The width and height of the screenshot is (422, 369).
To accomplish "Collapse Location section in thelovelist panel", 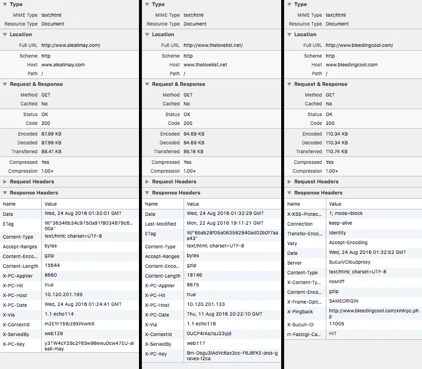I will (x=147, y=34).
